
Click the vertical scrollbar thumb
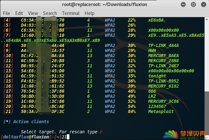(207, 113)
